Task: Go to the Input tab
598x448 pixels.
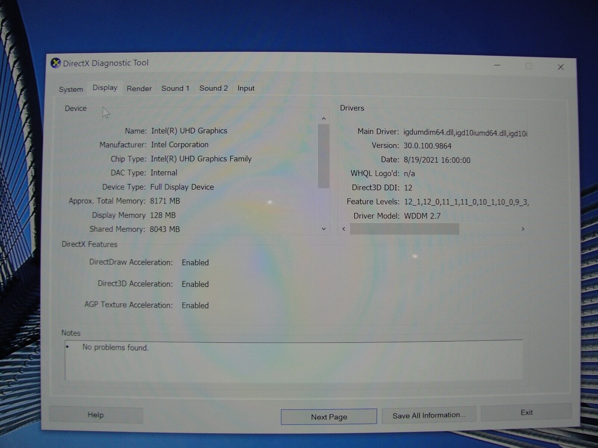Action: (246, 88)
